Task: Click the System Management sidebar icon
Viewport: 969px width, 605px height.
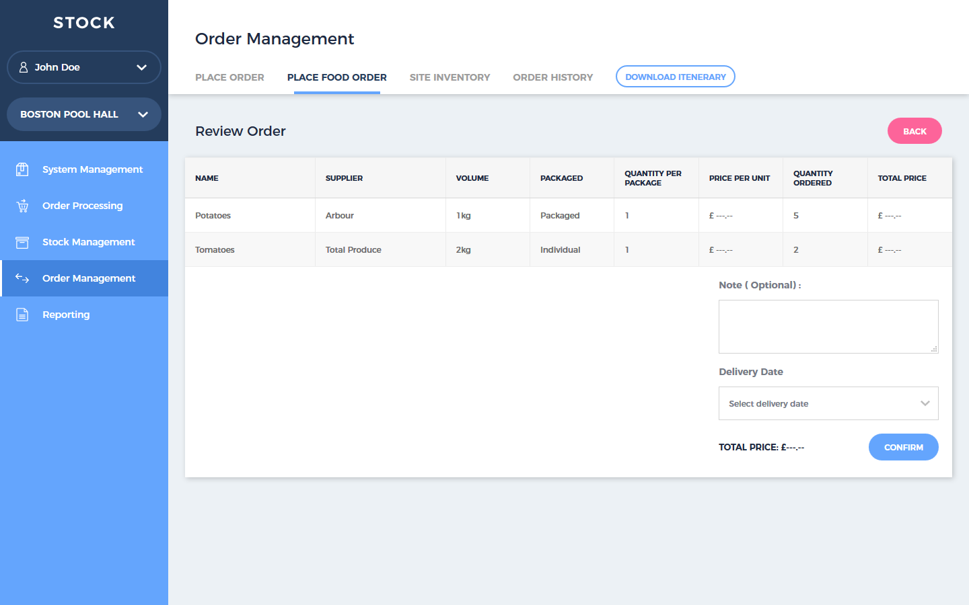Action: click(x=22, y=169)
